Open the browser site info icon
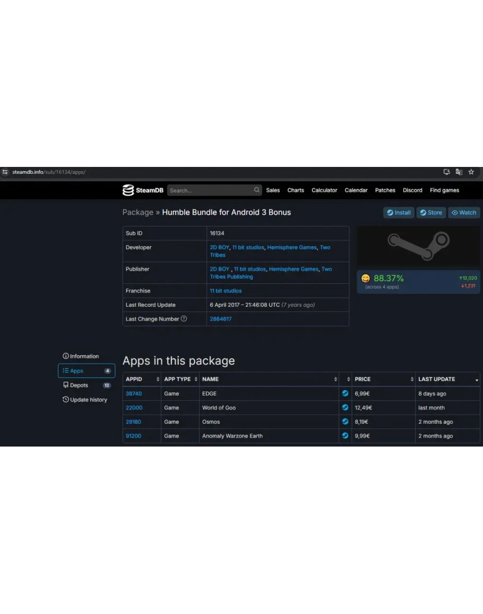This screenshot has height=614, width=483. (5, 172)
